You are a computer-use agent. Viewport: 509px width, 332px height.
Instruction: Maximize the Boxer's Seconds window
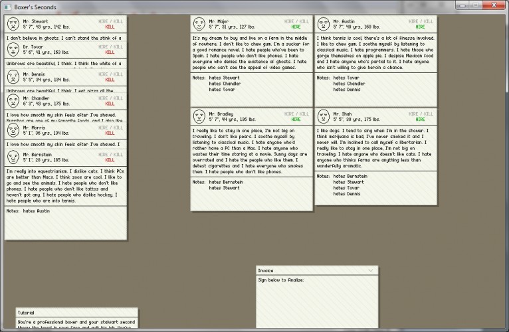click(476, 5)
